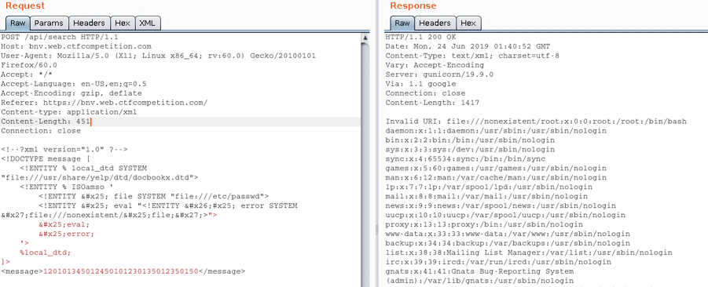Click the 'Content-type: application/xml' line
The width and height of the screenshot is (708, 287).
(68, 112)
